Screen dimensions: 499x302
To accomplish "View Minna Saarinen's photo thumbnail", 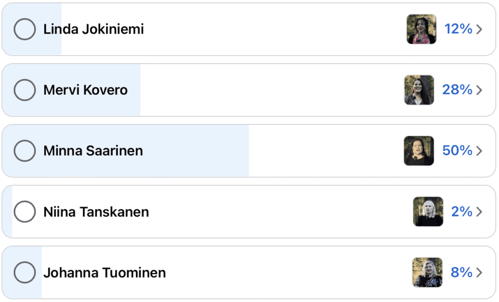I will pyautogui.click(x=419, y=151).
